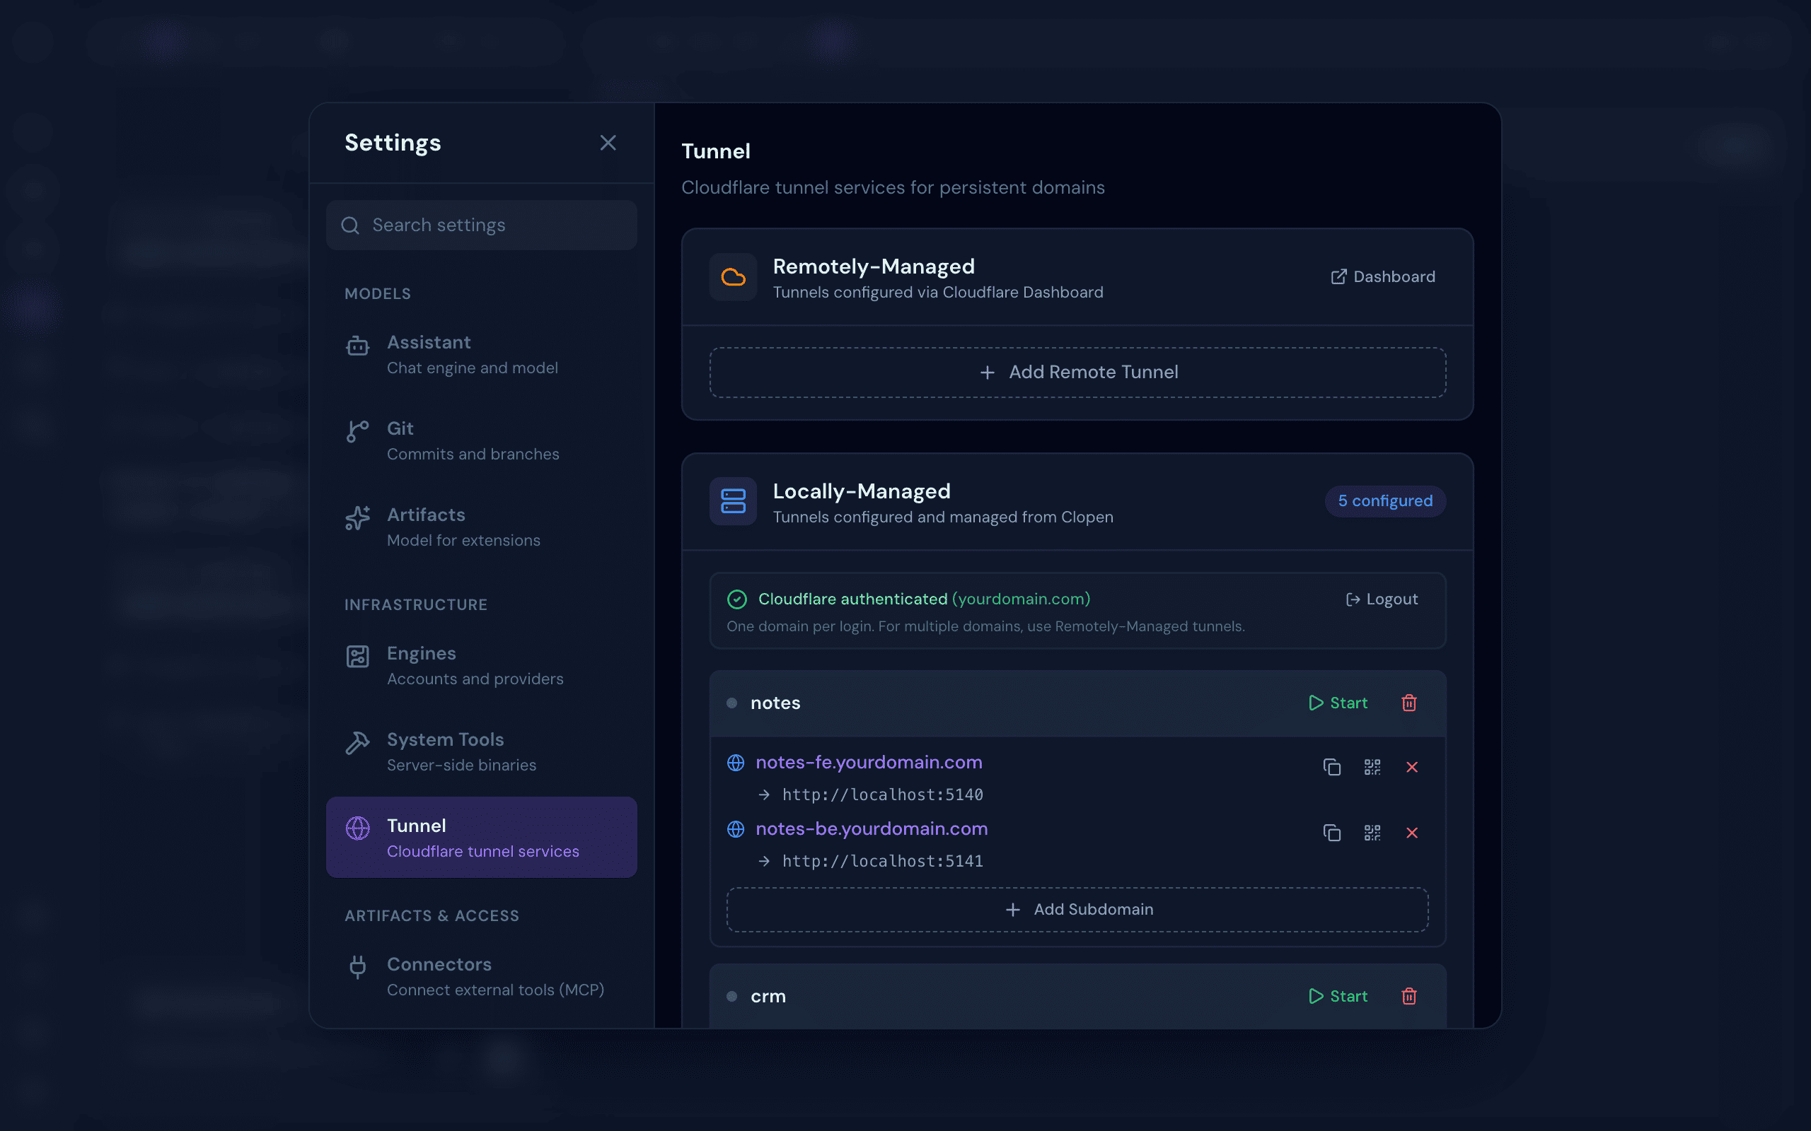
Task: Open the Cloudflare Dashboard link
Action: click(x=1383, y=277)
